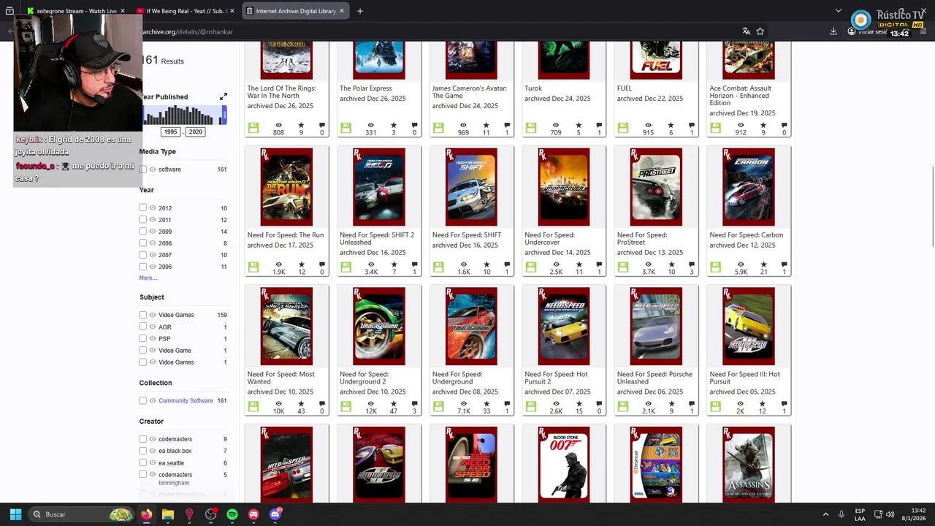
Task: Click Community Software collection link
Action: (186, 400)
